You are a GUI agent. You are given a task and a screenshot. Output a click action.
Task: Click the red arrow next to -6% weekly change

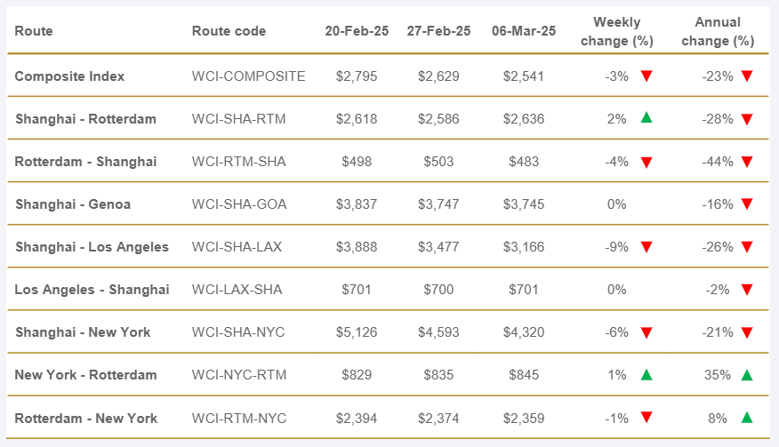[646, 332]
